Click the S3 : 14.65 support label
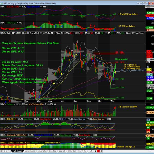This screenshot has height=154, width=154. point(120,98)
